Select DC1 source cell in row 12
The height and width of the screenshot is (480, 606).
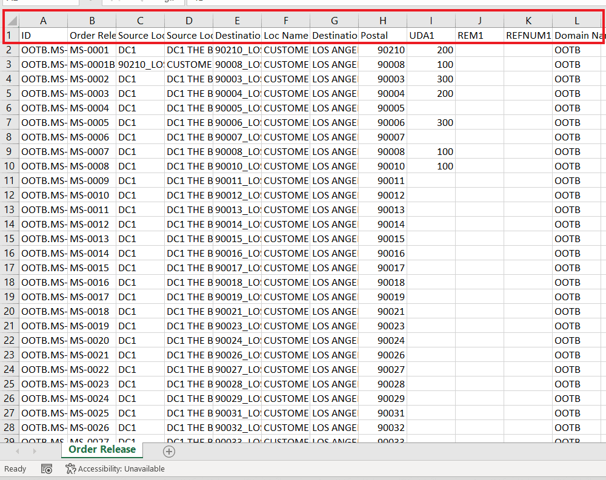tap(141, 195)
